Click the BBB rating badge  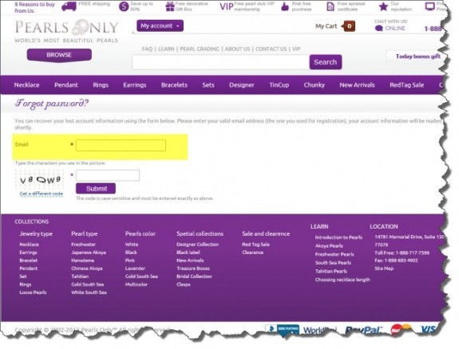coord(283,330)
